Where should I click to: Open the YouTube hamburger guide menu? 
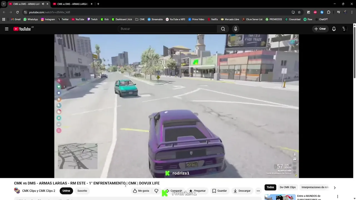coord(7,29)
